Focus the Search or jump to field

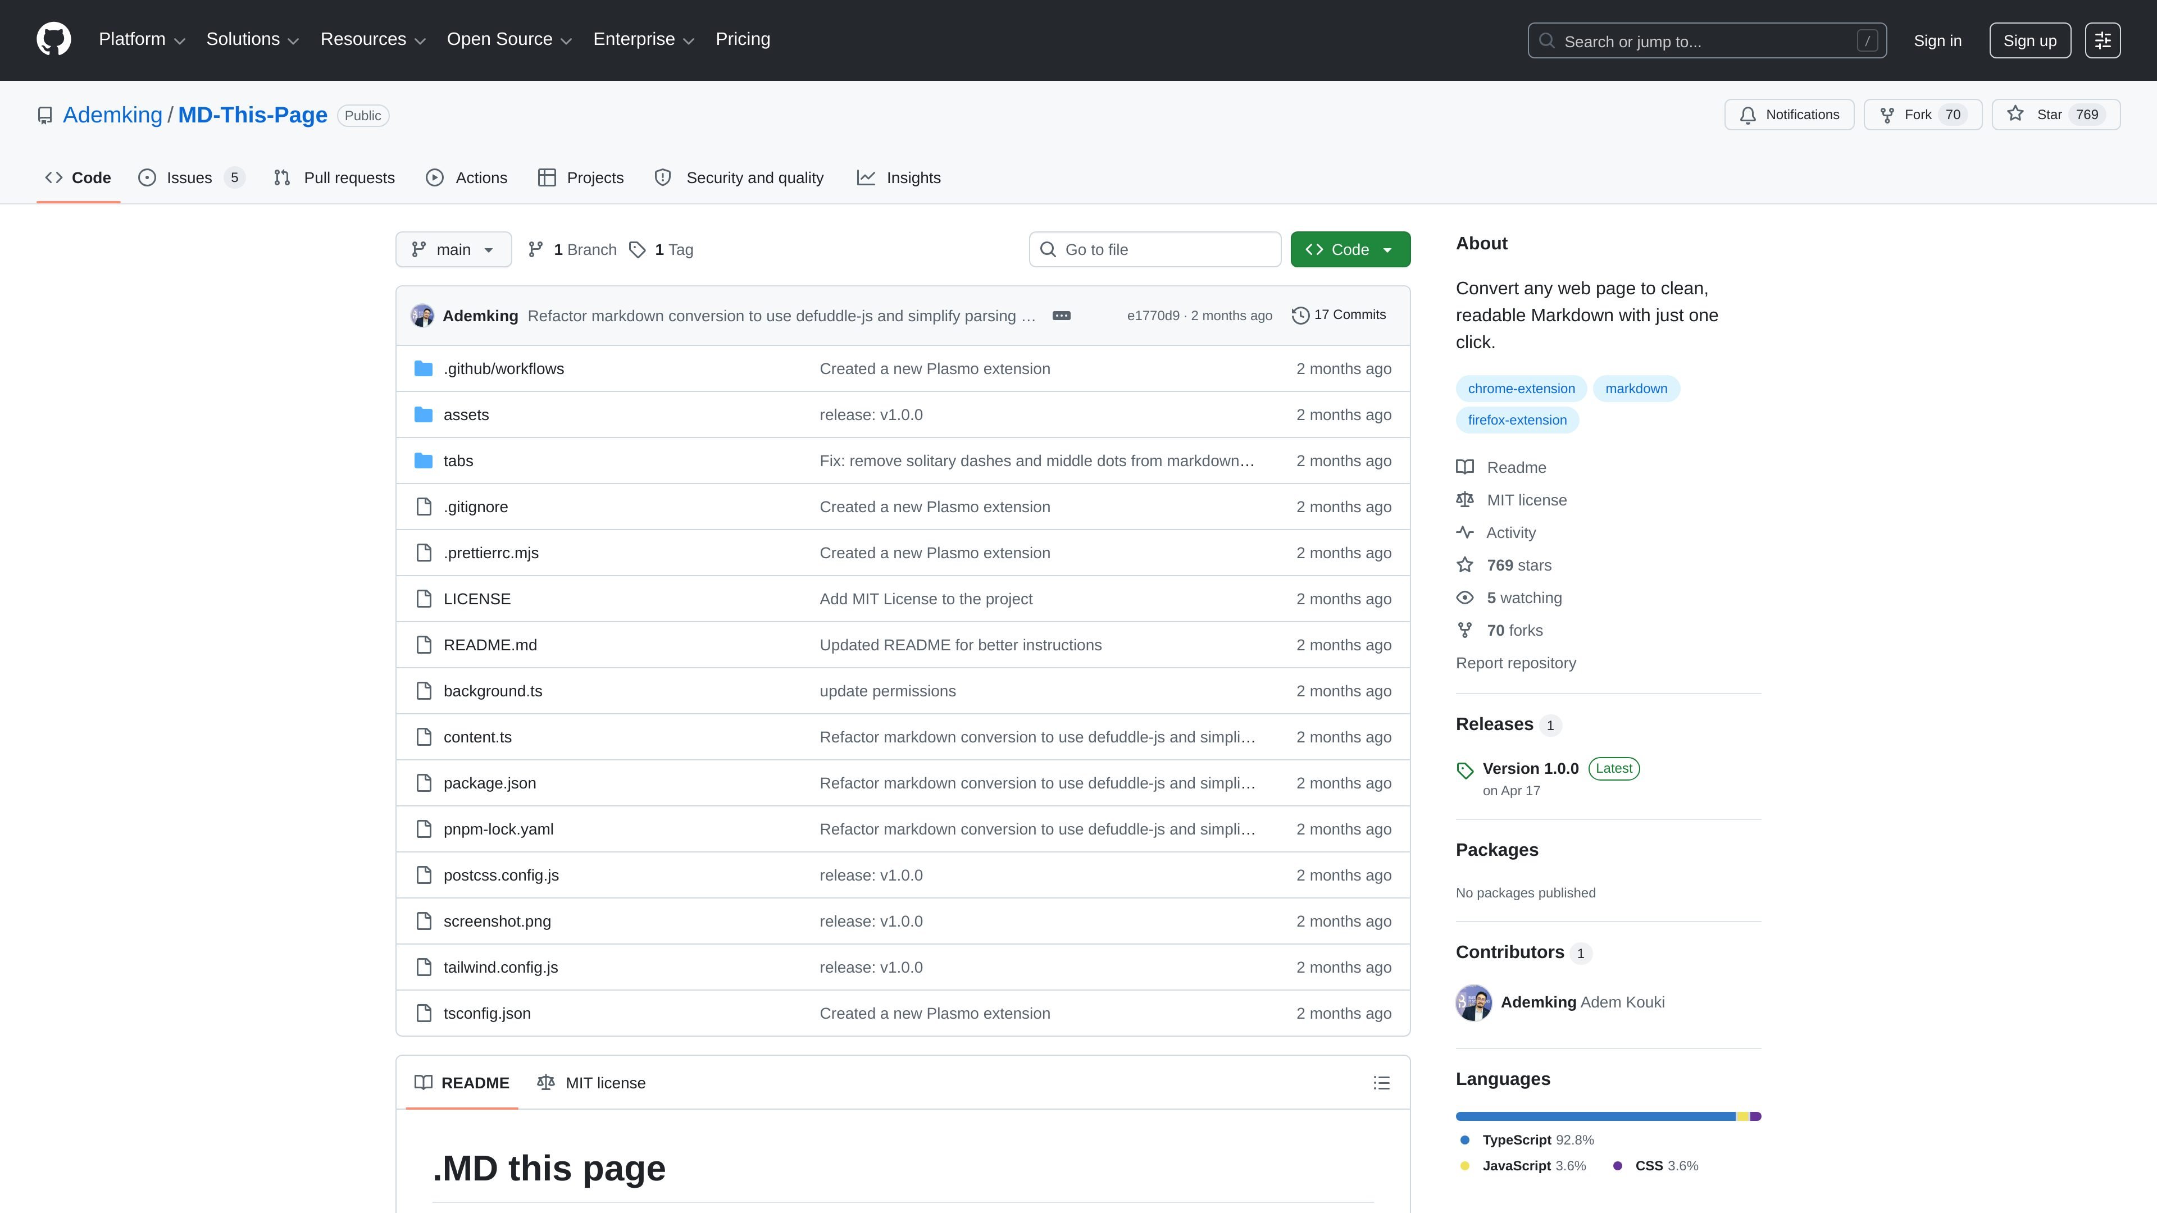[1707, 41]
